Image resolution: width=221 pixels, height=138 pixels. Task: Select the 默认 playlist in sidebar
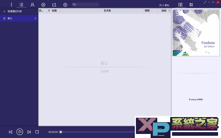pos(19,18)
